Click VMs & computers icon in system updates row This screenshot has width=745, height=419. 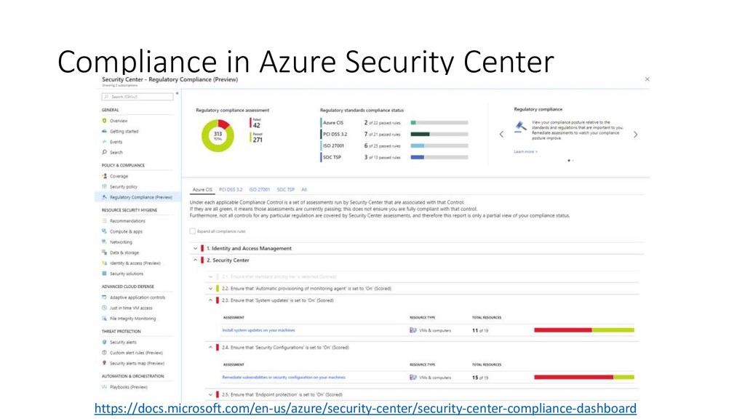tap(413, 330)
